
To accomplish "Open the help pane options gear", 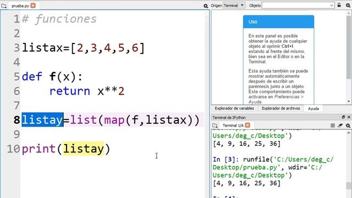I will (x=348, y=5).
